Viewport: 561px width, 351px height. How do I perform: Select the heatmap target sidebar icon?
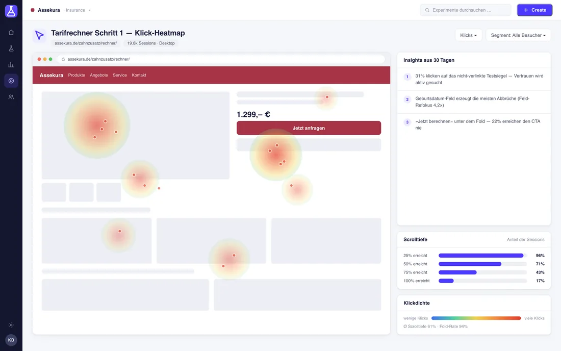[11, 81]
